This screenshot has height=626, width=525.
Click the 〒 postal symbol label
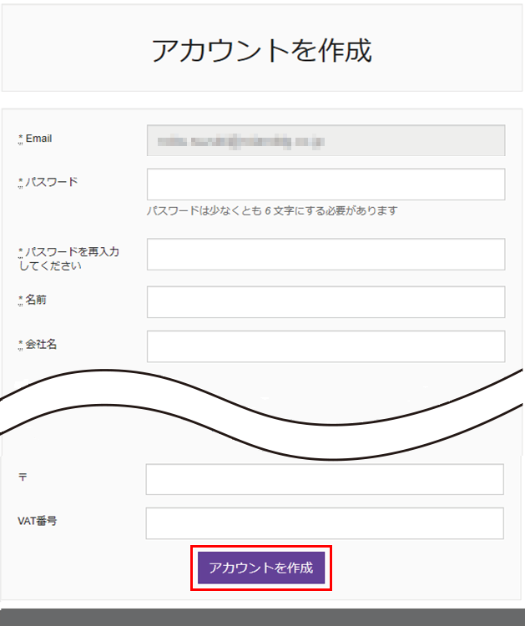tap(23, 477)
